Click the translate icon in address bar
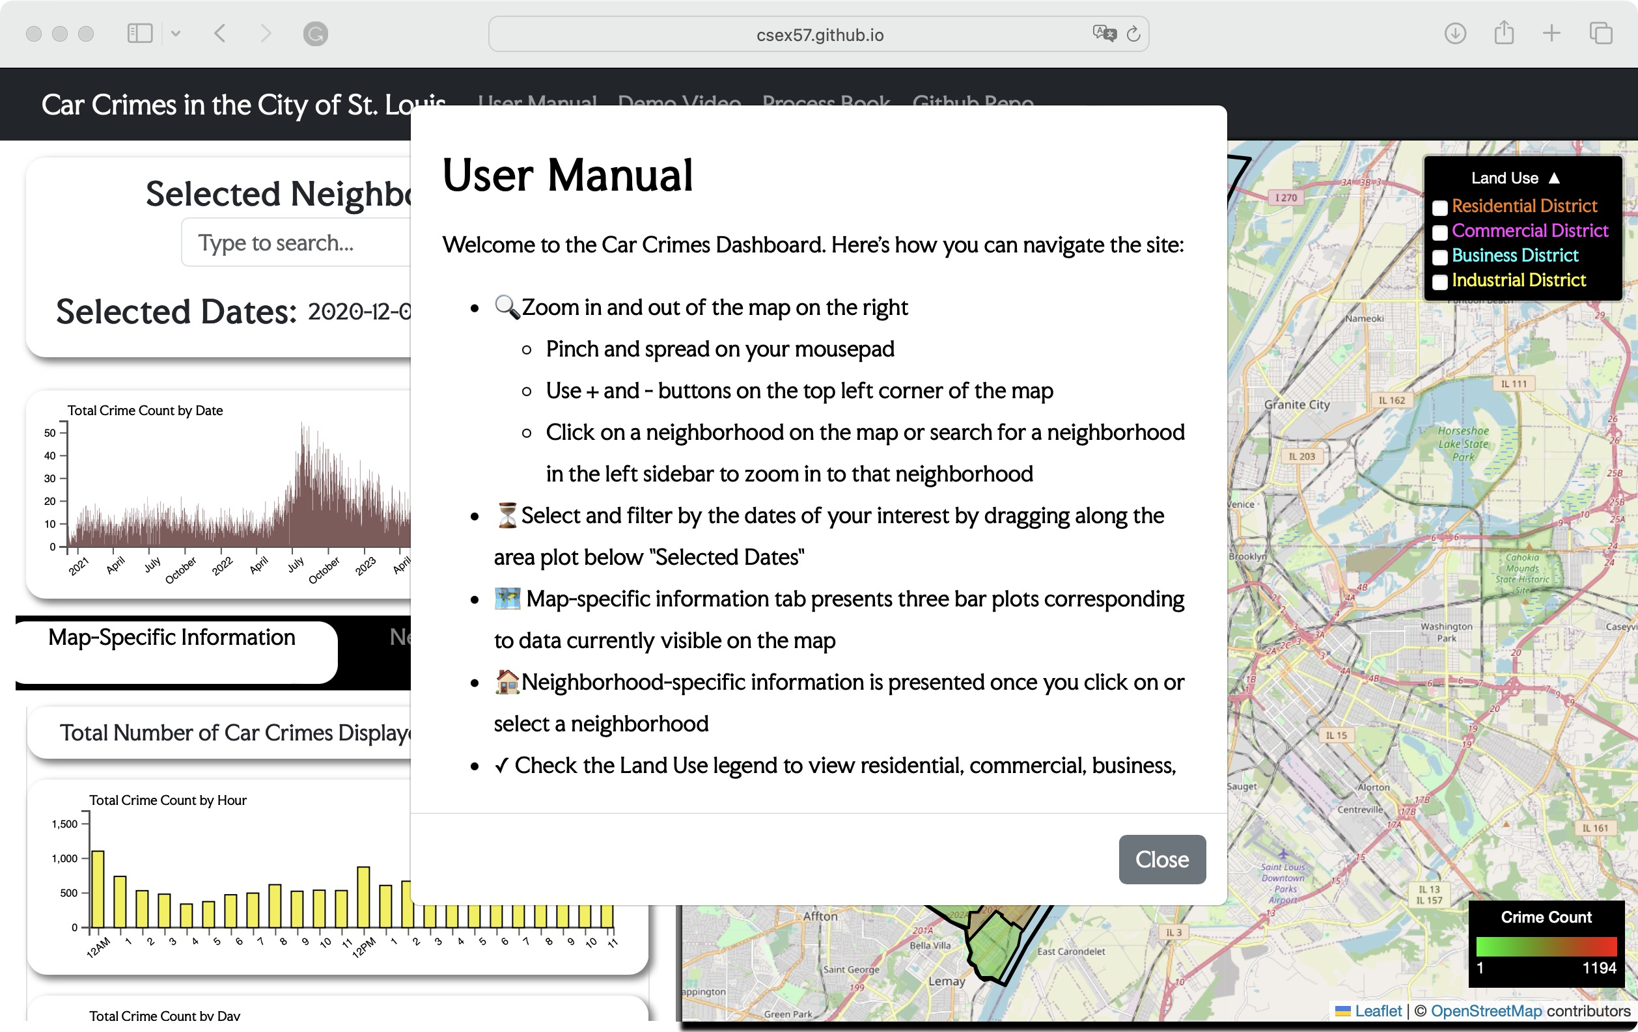This screenshot has width=1638, height=1032. point(1104,33)
